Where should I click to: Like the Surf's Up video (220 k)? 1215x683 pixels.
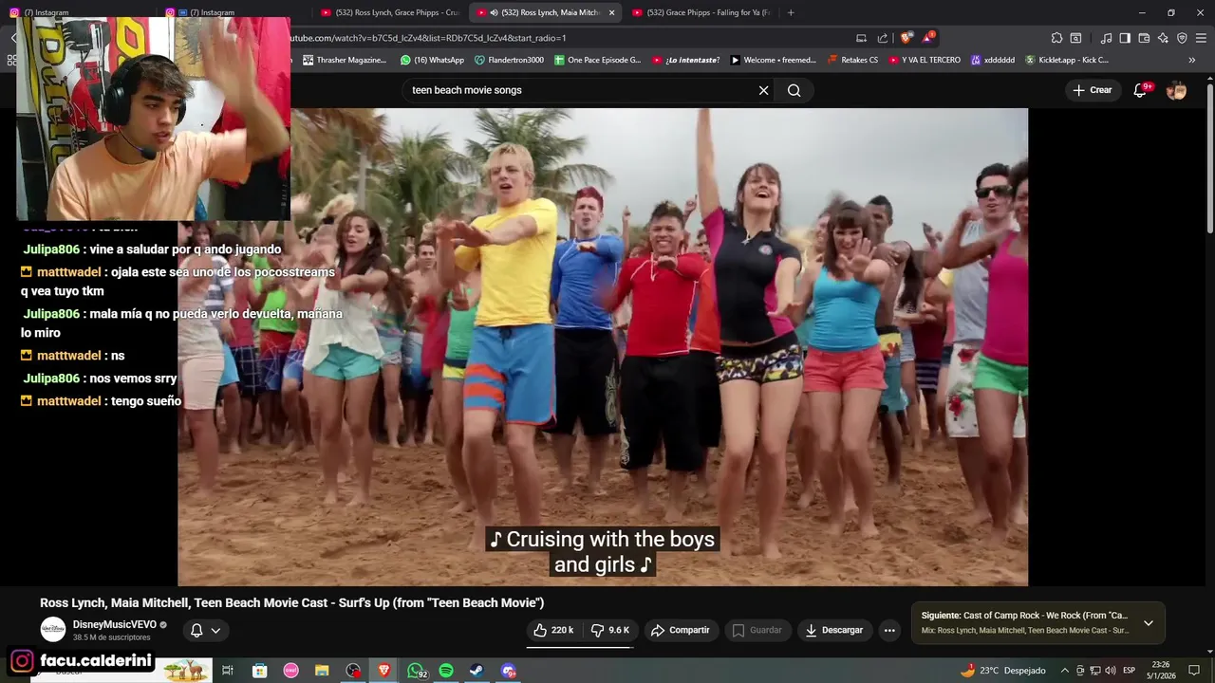point(553,630)
